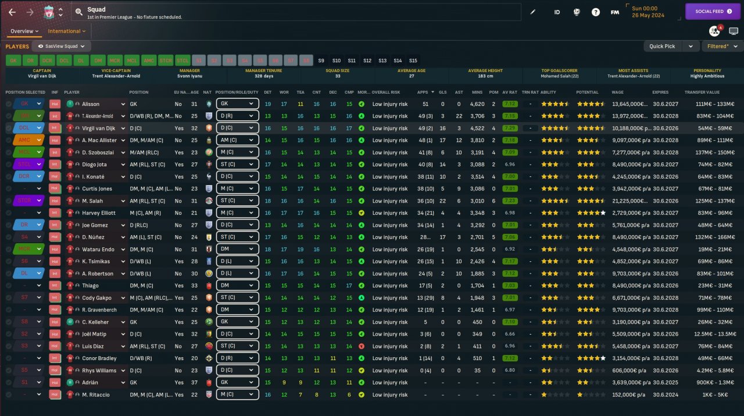
Task: Show IDs using the ID icon
Action: click(557, 12)
